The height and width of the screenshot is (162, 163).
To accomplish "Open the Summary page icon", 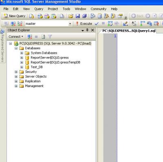I will coord(99,16).
